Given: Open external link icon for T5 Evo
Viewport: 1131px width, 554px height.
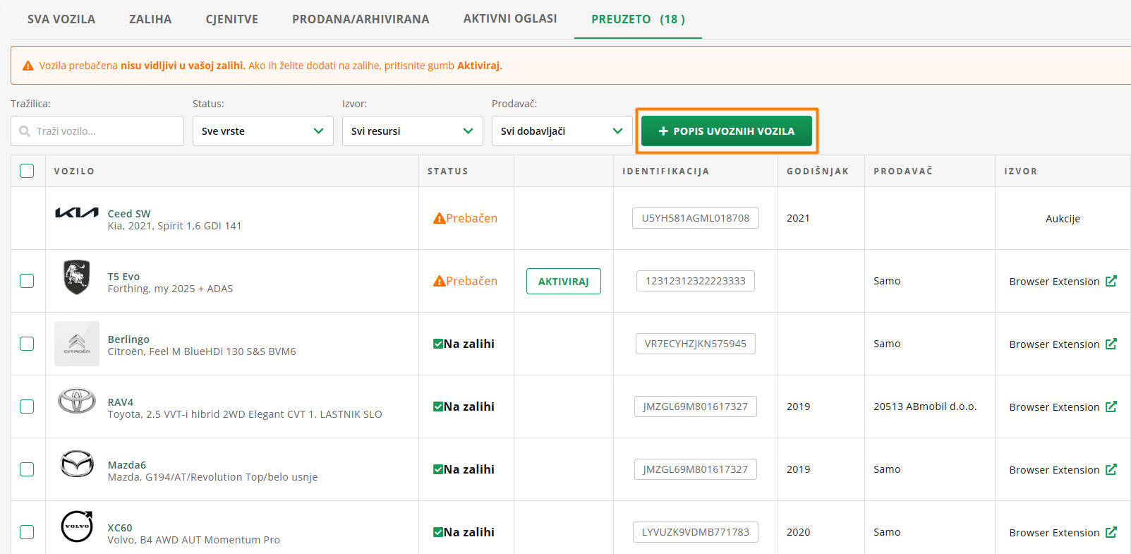Looking at the screenshot, I should [1111, 281].
